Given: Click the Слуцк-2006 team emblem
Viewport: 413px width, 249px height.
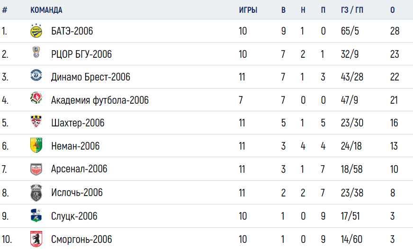Looking at the screenshot, I should click(x=36, y=215).
